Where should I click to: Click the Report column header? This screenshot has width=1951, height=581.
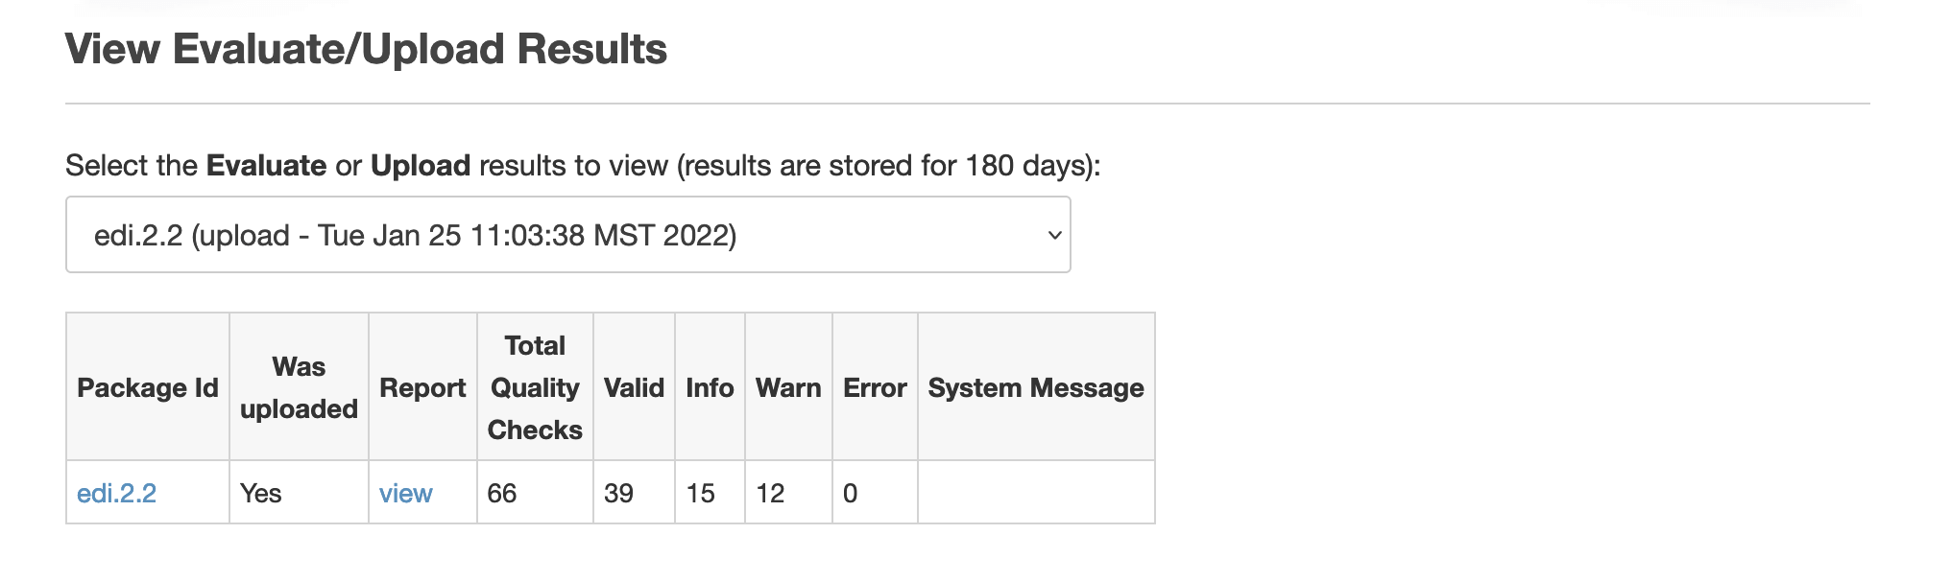[x=422, y=387]
